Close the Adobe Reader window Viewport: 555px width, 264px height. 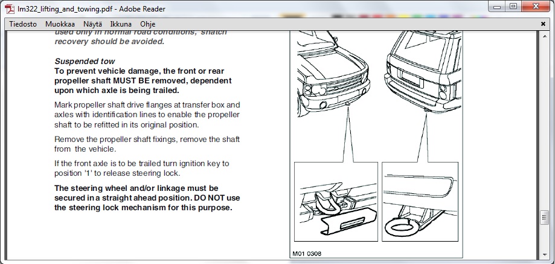(535, 7)
